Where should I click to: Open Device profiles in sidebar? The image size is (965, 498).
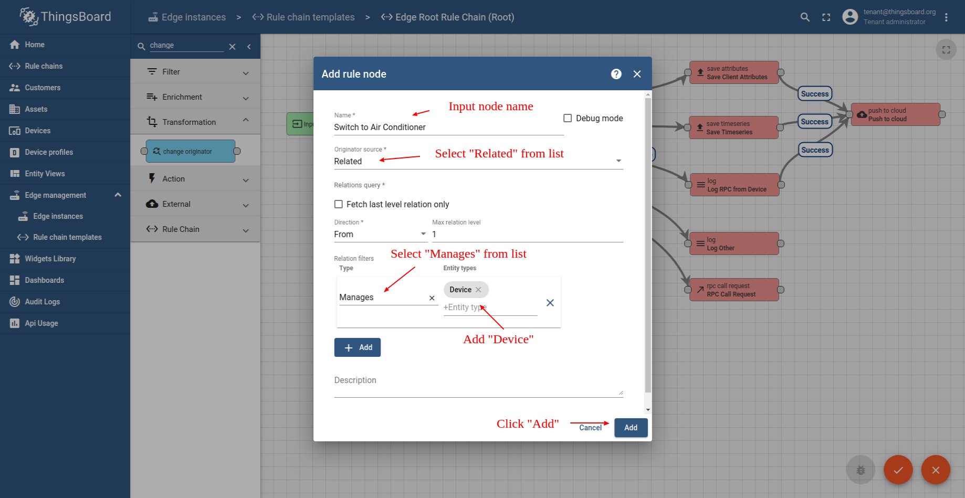(65, 152)
